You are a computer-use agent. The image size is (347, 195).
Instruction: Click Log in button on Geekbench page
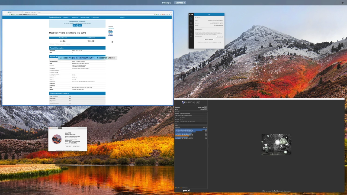click(x=80, y=25)
